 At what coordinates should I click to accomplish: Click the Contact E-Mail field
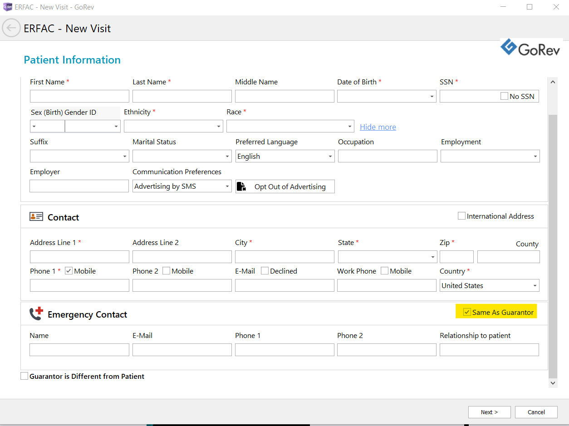coord(284,285)
